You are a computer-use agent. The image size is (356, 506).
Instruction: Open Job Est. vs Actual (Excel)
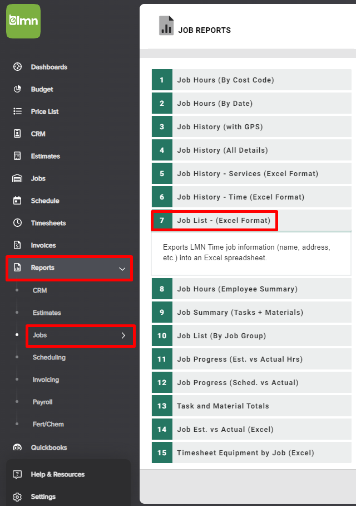click(251, 429)
